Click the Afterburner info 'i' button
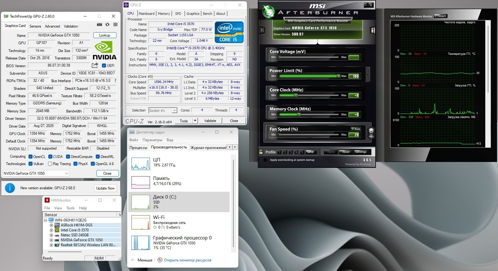The height and width of the screenshot is (271, 498). click(x=372, y=30)
